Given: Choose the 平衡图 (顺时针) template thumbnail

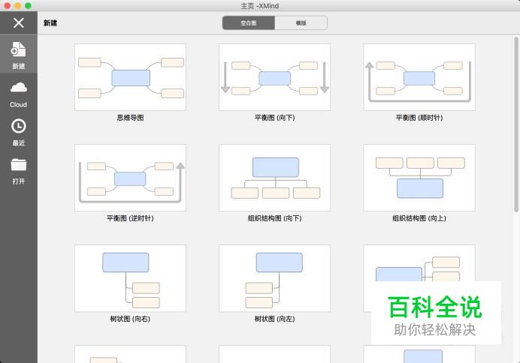Looking at the screenshot, I should pyautogui.click(x=419, y=77).
